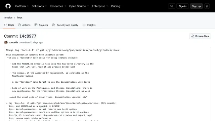Open torvalds committer name link

(x=13, y=43)
